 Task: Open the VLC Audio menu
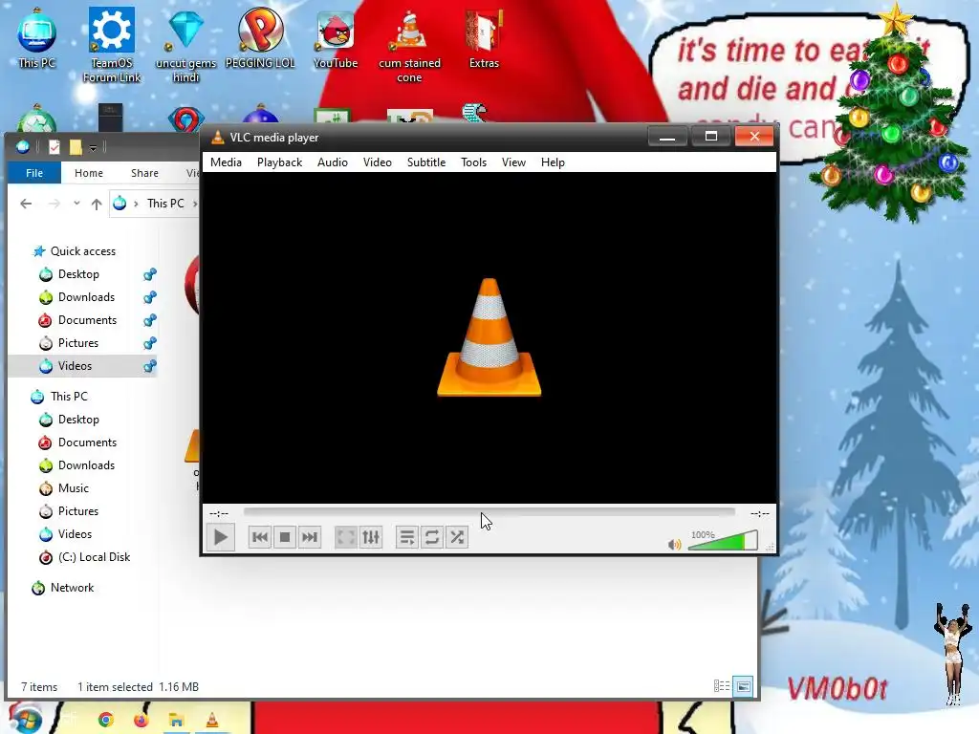(x=332, y=162)
